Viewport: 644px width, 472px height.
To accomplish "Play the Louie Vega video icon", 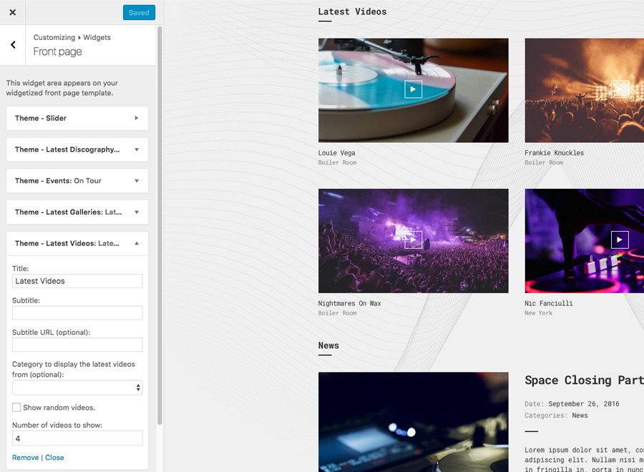I will [x=413, y=89].
